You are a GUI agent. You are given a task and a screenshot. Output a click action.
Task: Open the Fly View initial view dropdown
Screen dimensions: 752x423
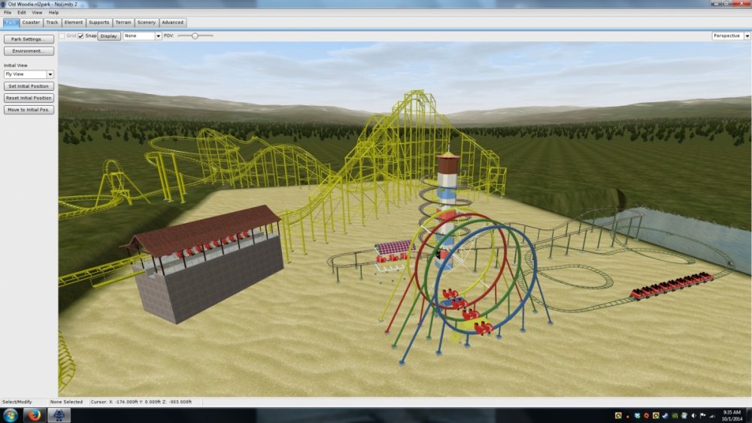click(x=29, y=74)
